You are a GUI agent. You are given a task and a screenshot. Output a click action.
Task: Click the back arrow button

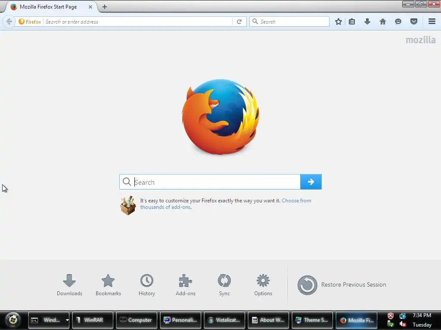tap(9, 21)
